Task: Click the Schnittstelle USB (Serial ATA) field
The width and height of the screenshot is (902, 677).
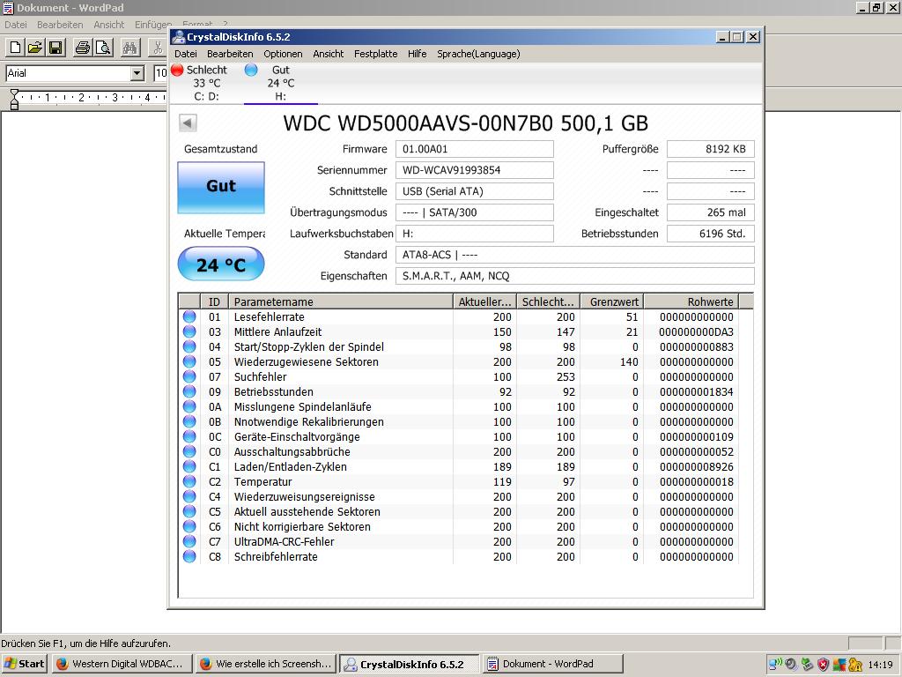Action: click(475, 191)
